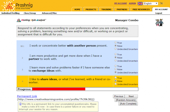Click the Manager Combo people illustration
The width and height of the screenshot is (170, 112).
click(x=160, y=23)
